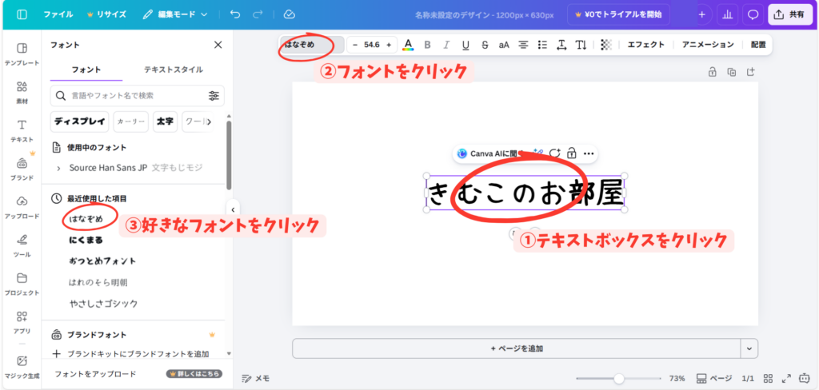The image size is (819, 390).
Task: Switch to vertical text direction
Action: point(581,45)
